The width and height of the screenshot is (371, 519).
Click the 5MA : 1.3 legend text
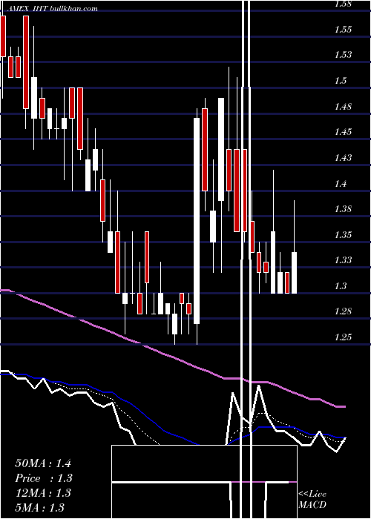40,508
